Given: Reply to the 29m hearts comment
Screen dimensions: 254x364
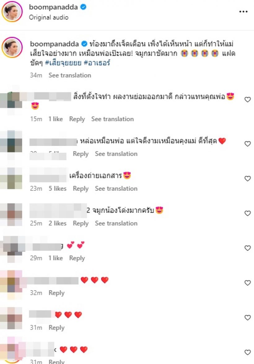Looking at the screenshot, I should [x=77, y=258].
